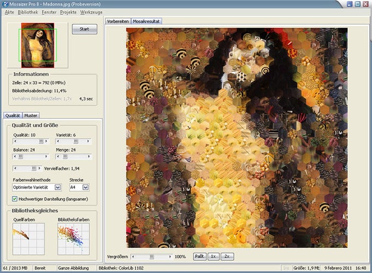The image size is (372, 273).
Task: Open the Bibliothek menu
Action: (28, 12)
